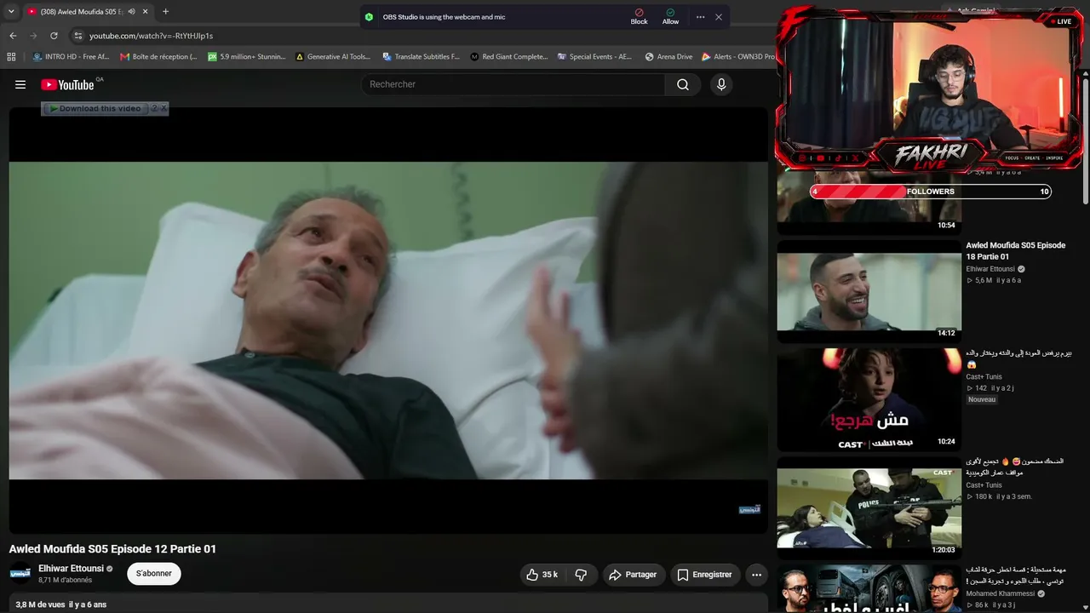This screenshot has width=1090, height=613.
Task: Click the followers goal progress bar
Action: [x=931, y=192]
